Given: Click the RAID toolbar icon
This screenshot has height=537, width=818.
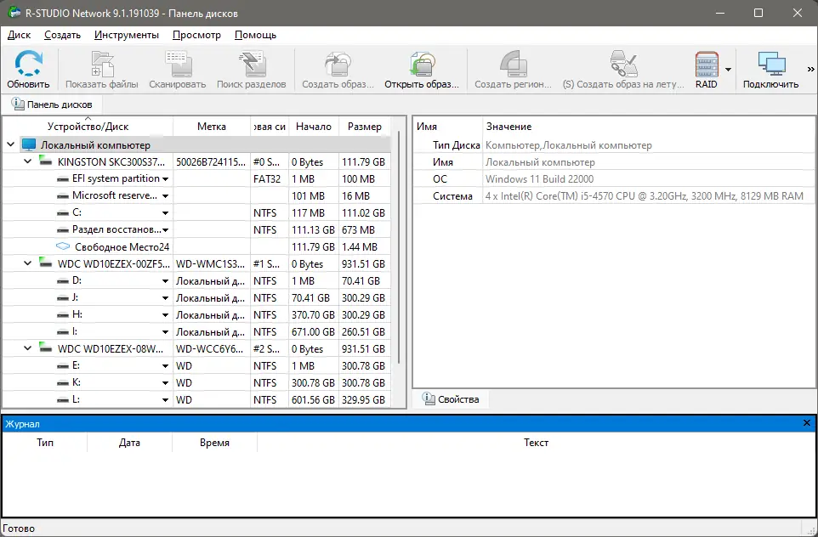Looking at the screenshot, I should pos(707,63).
